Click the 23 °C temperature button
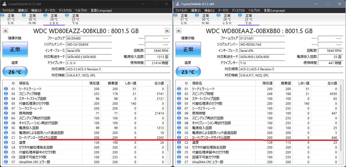The image size is (346, 167). coord(188,72)
